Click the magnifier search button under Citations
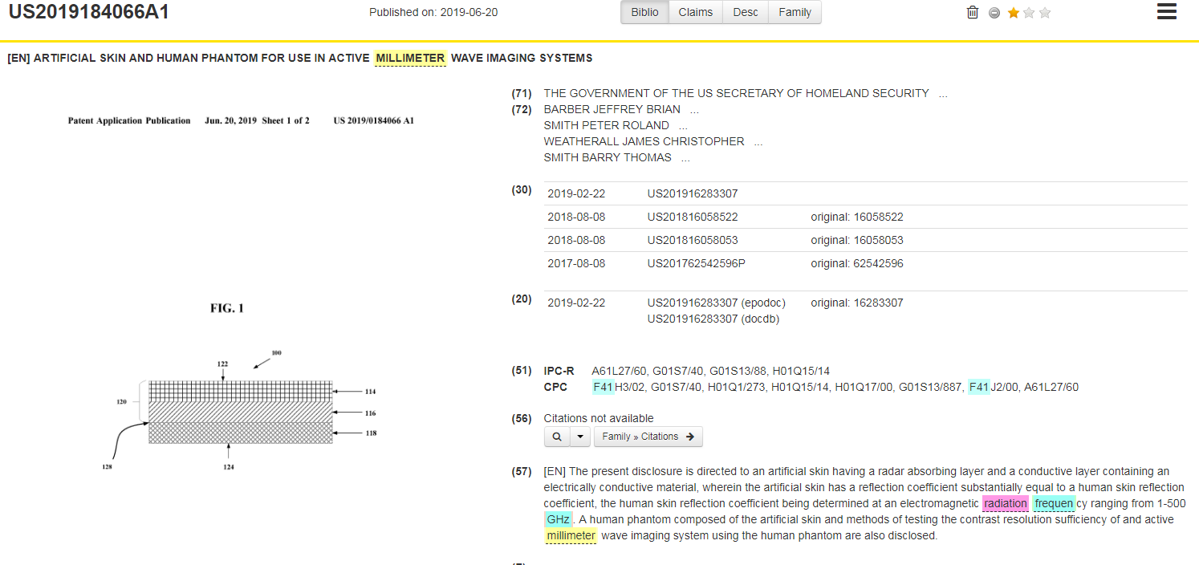 (x=557, y=437)
